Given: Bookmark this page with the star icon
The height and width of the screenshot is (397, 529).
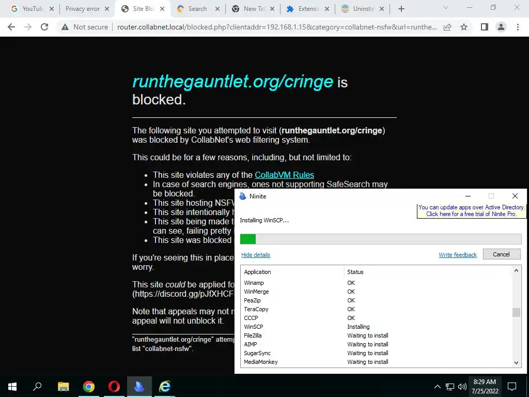Looking at the screenshot, I should click(464, 27).
